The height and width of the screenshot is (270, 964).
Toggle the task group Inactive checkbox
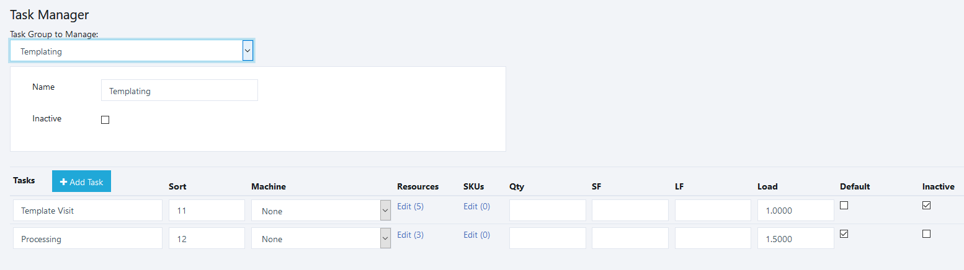pyautogui.click(x=105, y=120)
